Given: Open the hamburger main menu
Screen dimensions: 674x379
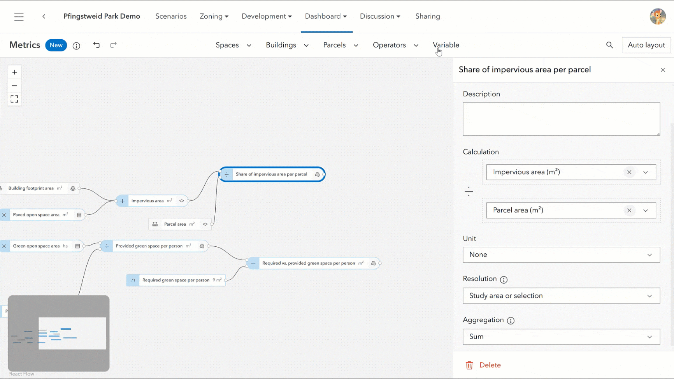Looking at the screenshot, I should [x=19, y=17].
